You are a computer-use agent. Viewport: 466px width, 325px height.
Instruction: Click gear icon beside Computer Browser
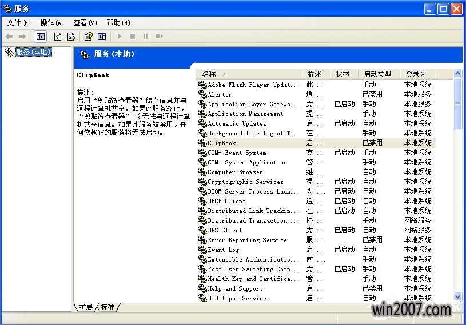(202, 172)
